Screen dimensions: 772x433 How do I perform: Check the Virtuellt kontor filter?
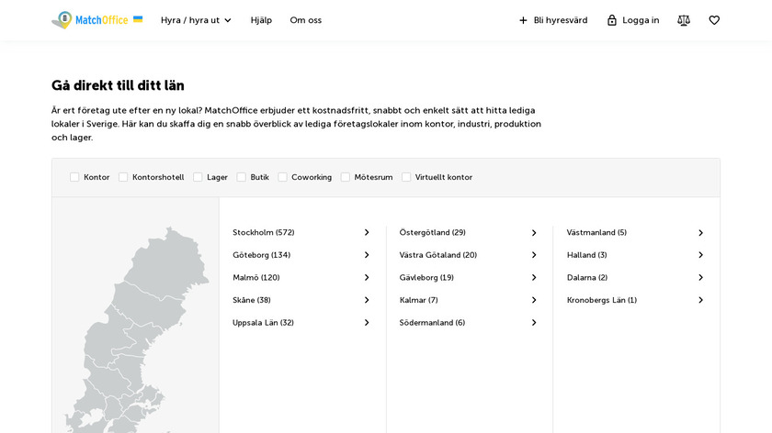[x=406, y=177]
